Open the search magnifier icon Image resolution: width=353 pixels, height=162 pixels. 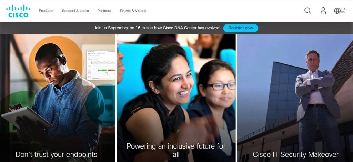308,11
